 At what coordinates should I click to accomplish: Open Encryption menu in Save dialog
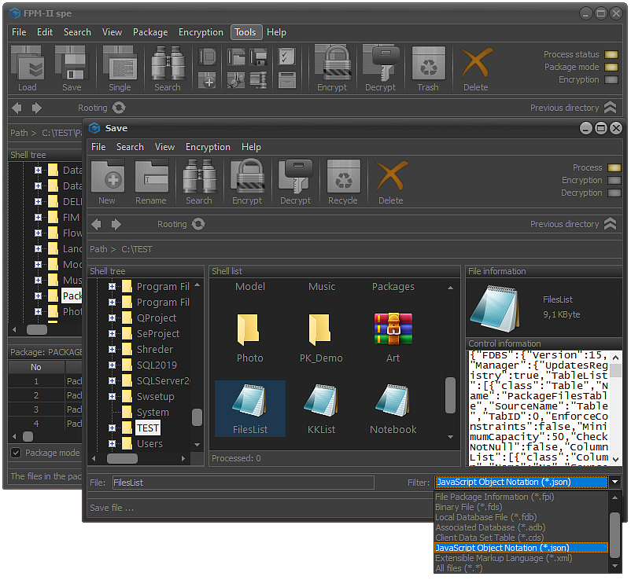coord(208,147)
